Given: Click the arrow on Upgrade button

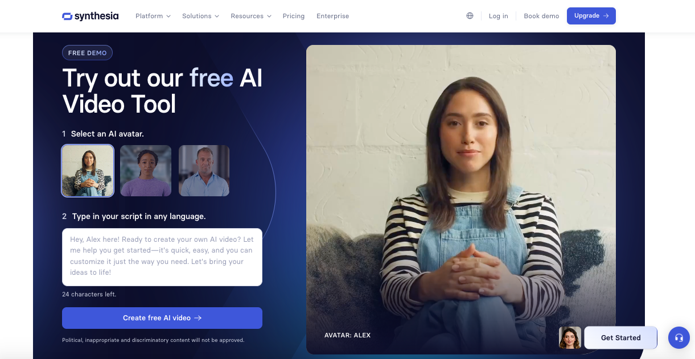Looking at the screenshot, I should coord(606,16).
